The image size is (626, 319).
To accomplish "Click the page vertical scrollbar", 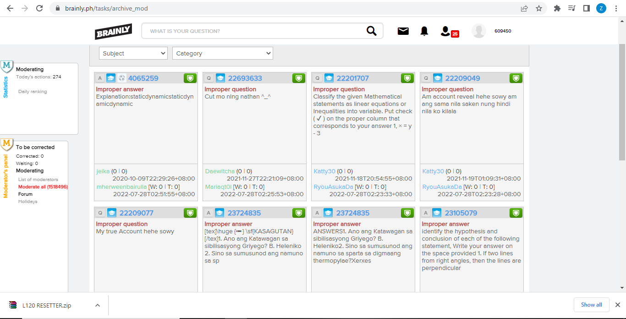I will tap(622, 102).
